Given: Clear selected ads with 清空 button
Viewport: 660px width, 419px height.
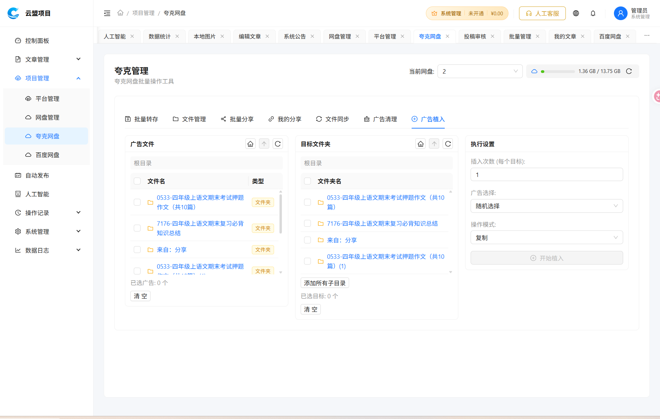Looking at the screenshot, I should [x=140, y=296].
